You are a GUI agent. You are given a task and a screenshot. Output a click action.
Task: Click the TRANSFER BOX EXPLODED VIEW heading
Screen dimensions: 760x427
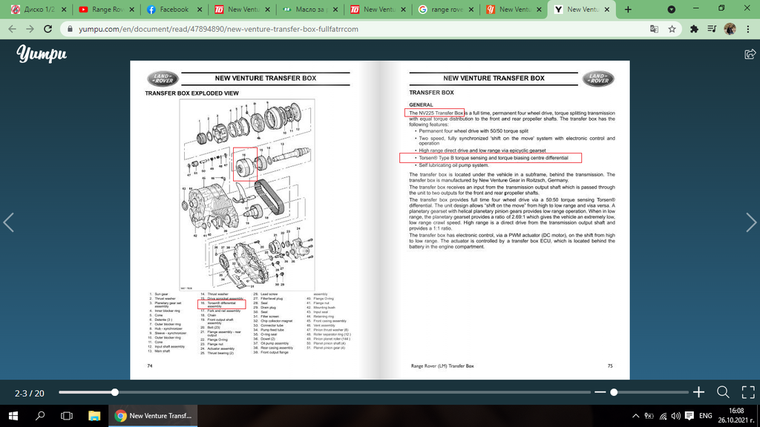(192, 93)
